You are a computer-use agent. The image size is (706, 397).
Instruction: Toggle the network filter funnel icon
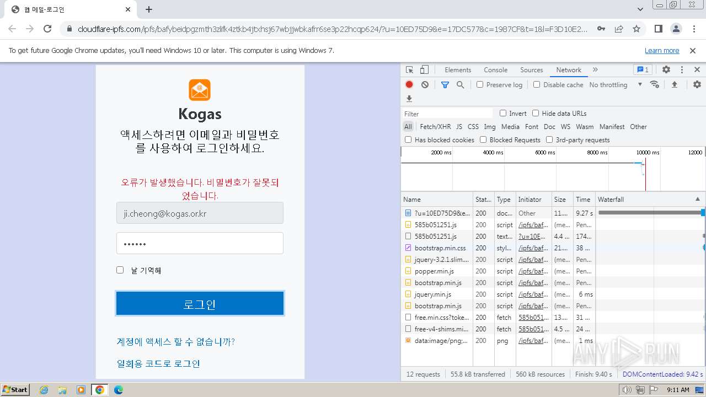445,84
